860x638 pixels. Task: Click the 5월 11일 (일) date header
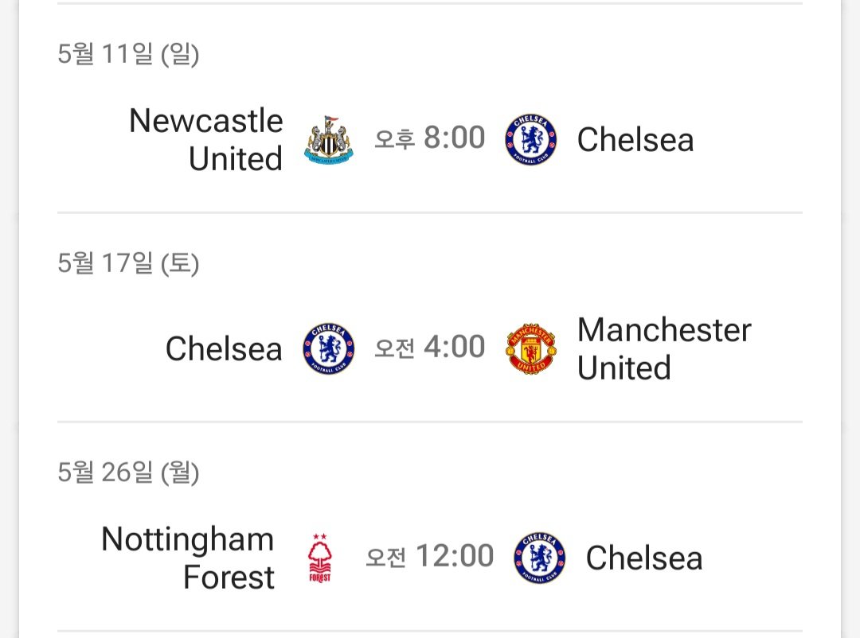tap(128, 54)
